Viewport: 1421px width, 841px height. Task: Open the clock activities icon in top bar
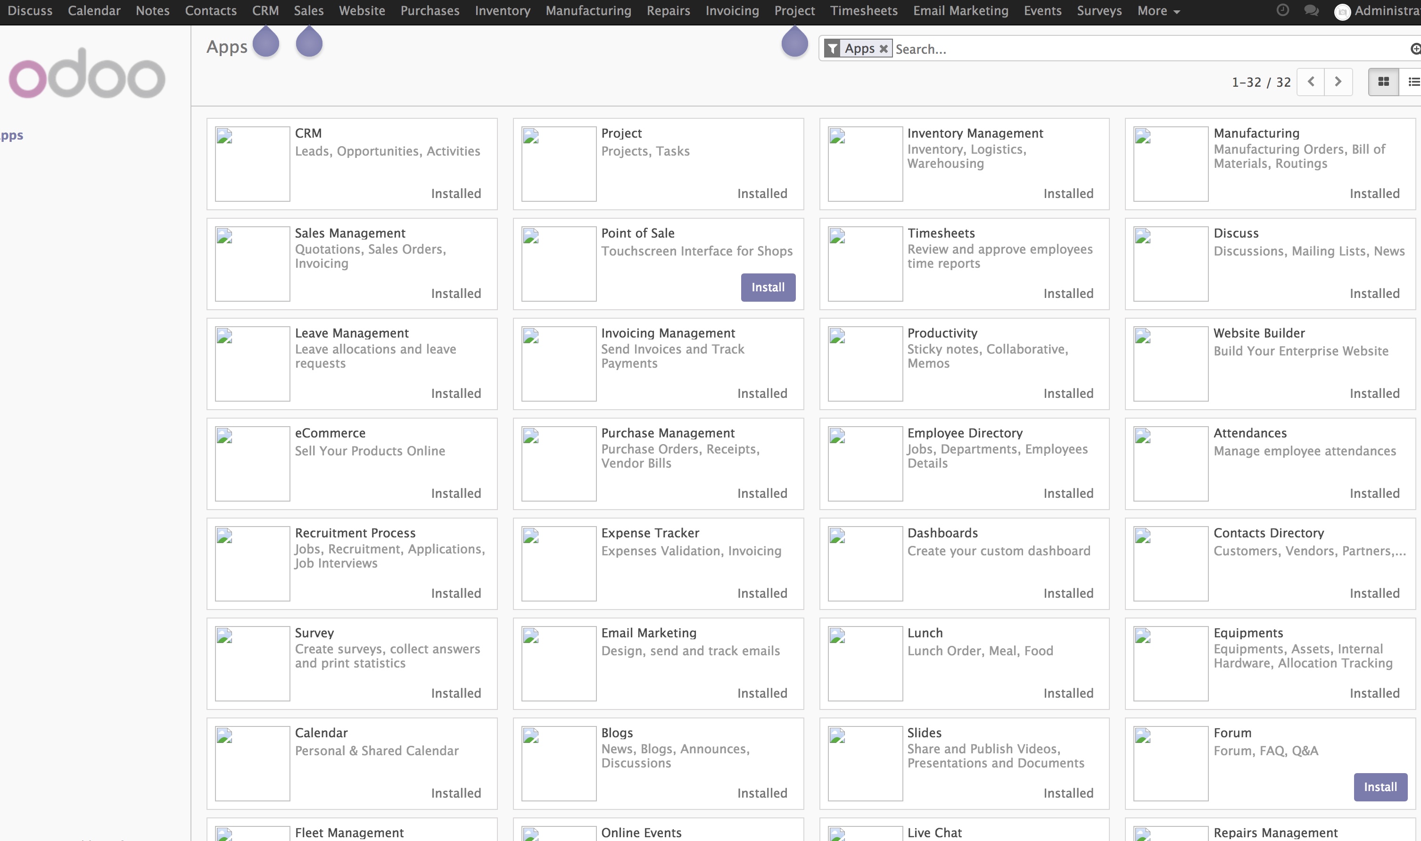(1283, 10)
